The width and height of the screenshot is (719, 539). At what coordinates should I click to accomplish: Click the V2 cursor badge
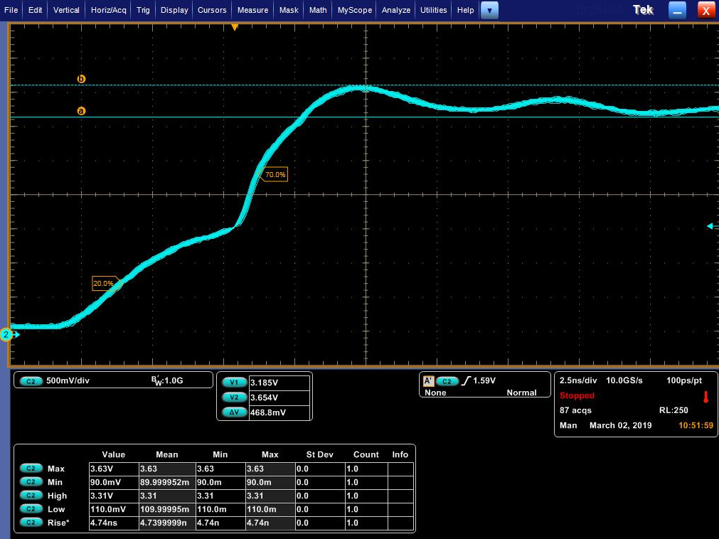(234, 397)
